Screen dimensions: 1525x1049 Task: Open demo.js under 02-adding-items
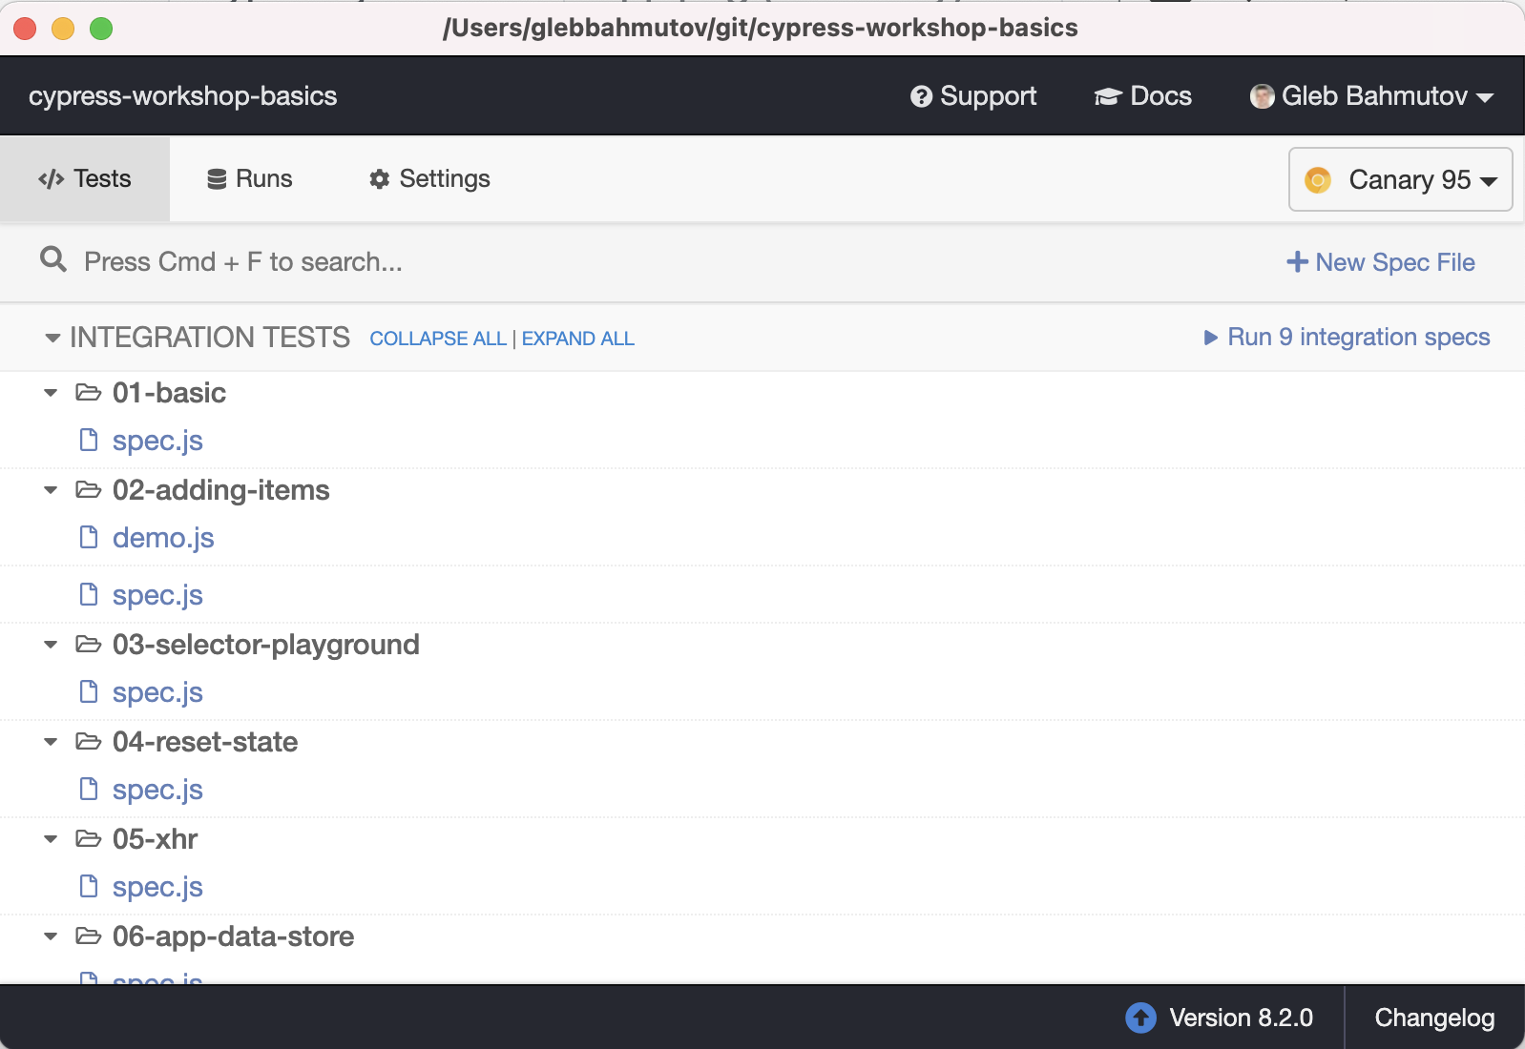pos(163,538)
